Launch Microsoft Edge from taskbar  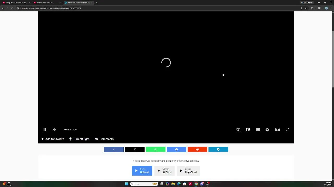[179, 184]
